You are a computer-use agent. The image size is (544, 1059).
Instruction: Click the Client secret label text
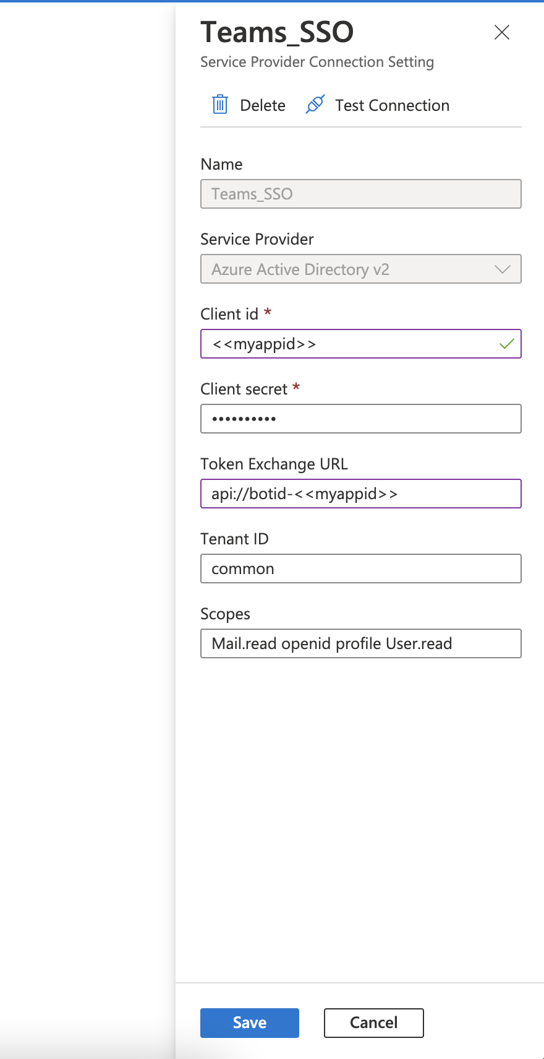point(244,389)
